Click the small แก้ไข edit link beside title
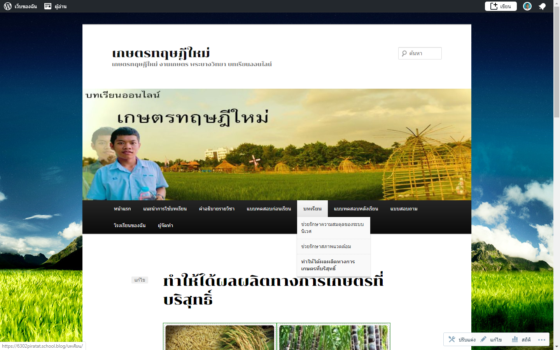This screenshot has width=560, height=350. pyautogui.click(x=140, y=280)
